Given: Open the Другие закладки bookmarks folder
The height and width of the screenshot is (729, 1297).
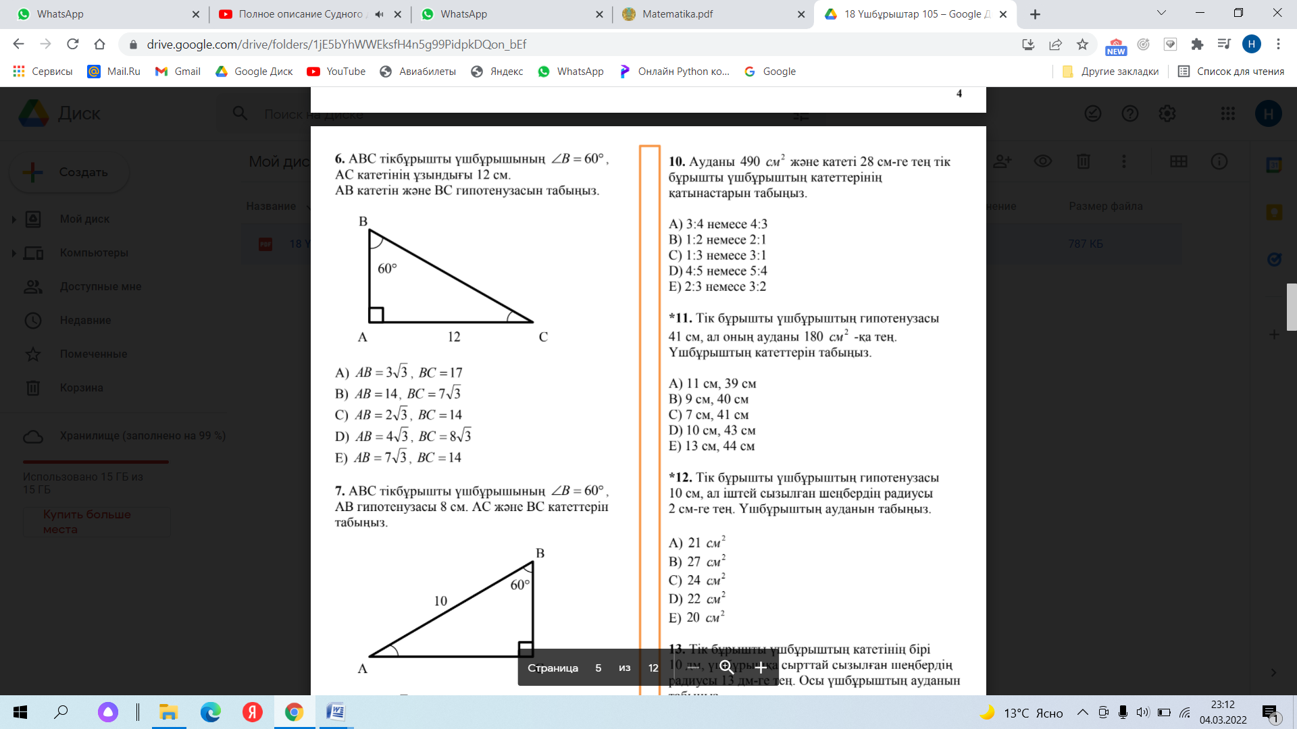Looking at the screenshot, I should (1111, 72).
